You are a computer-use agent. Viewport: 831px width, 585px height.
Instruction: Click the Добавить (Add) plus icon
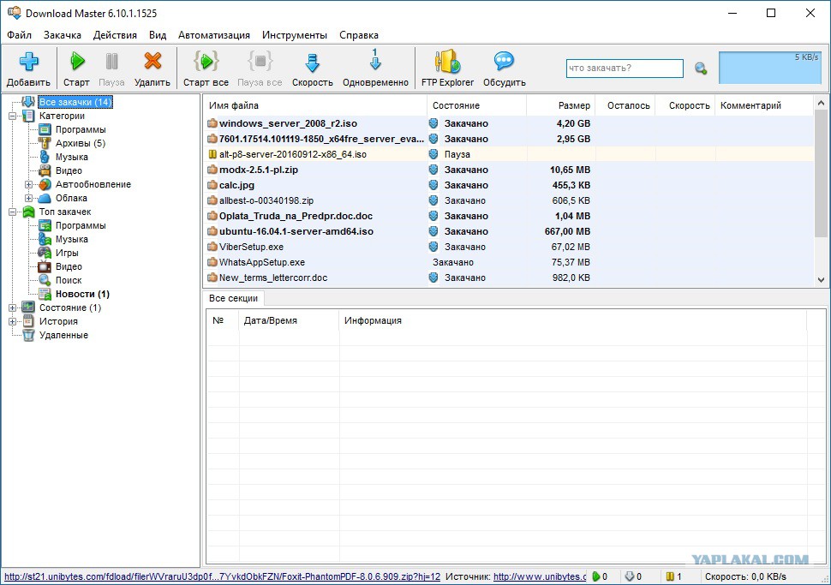click(28, 62)
